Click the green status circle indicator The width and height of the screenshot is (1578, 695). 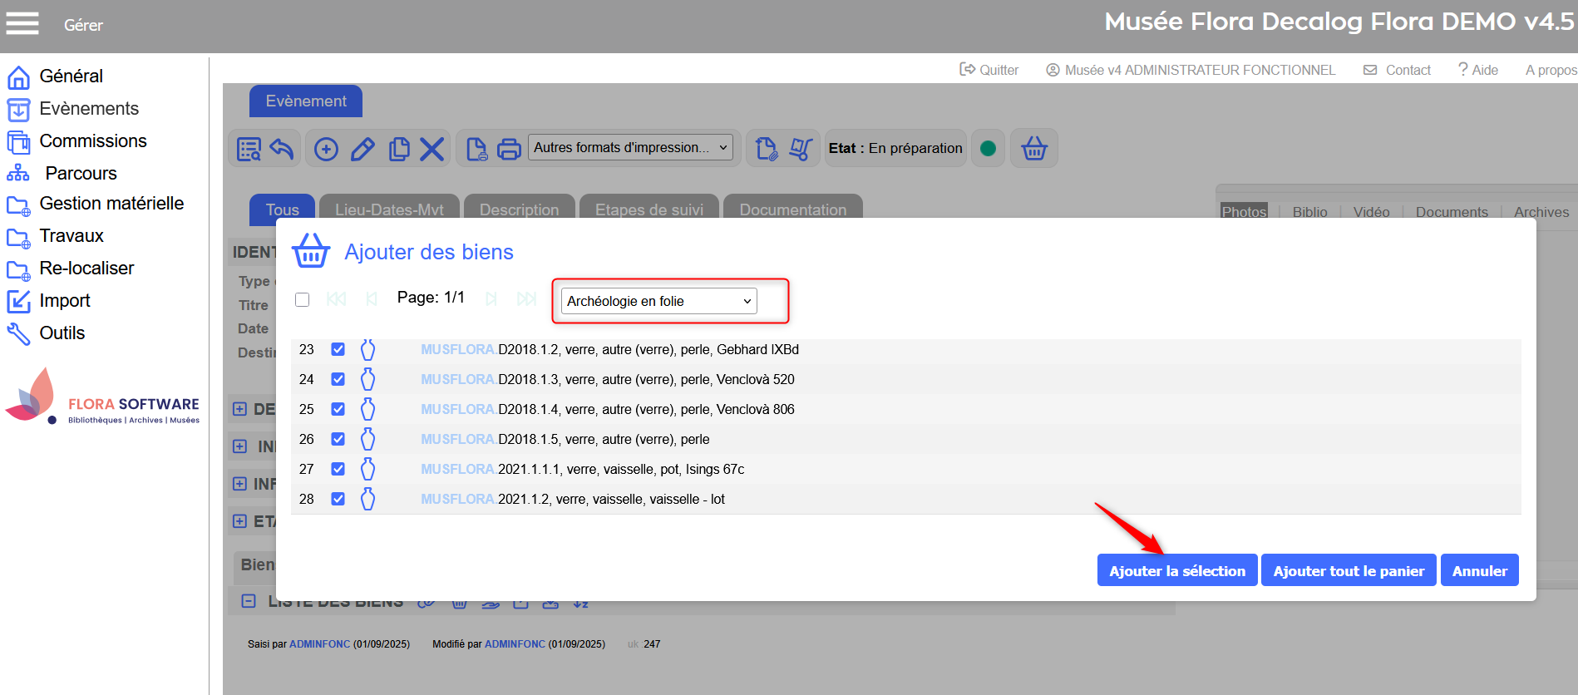[988, 149]
